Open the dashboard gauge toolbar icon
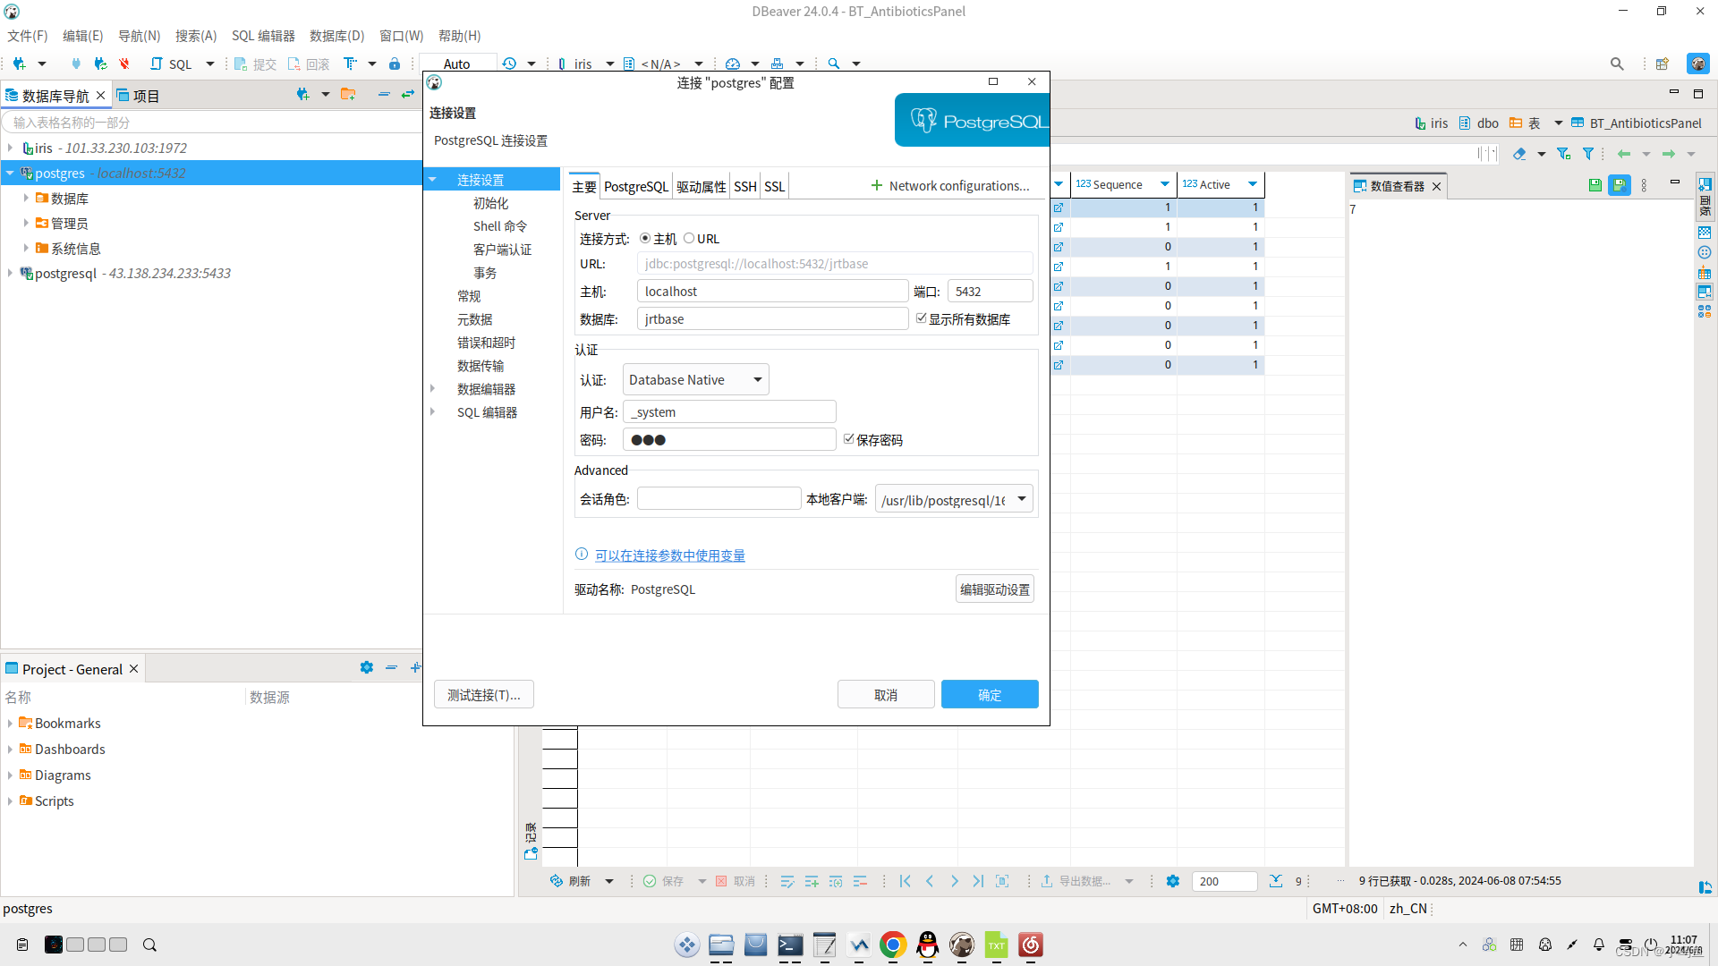 point(733,64)
